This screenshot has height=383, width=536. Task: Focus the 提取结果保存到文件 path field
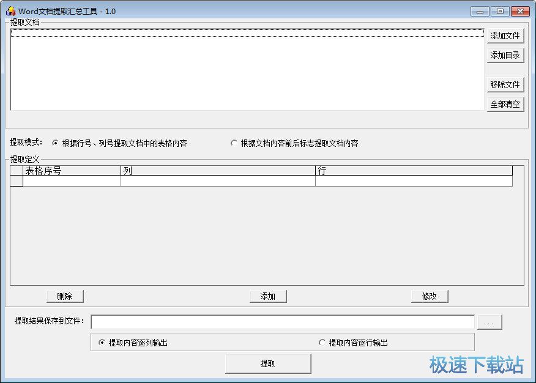pyautogui.click(x=282, y=322)
